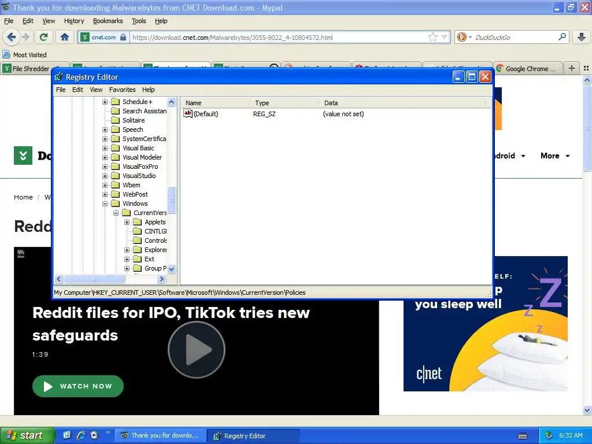Image resolution: width=592 pixels, height=444 pixels.
Task: Click the Name column header
Action: pos(215,103)
